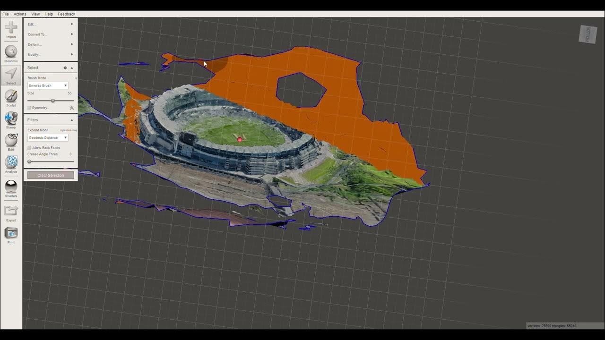Open the Actions menu

tap(20, 14)
